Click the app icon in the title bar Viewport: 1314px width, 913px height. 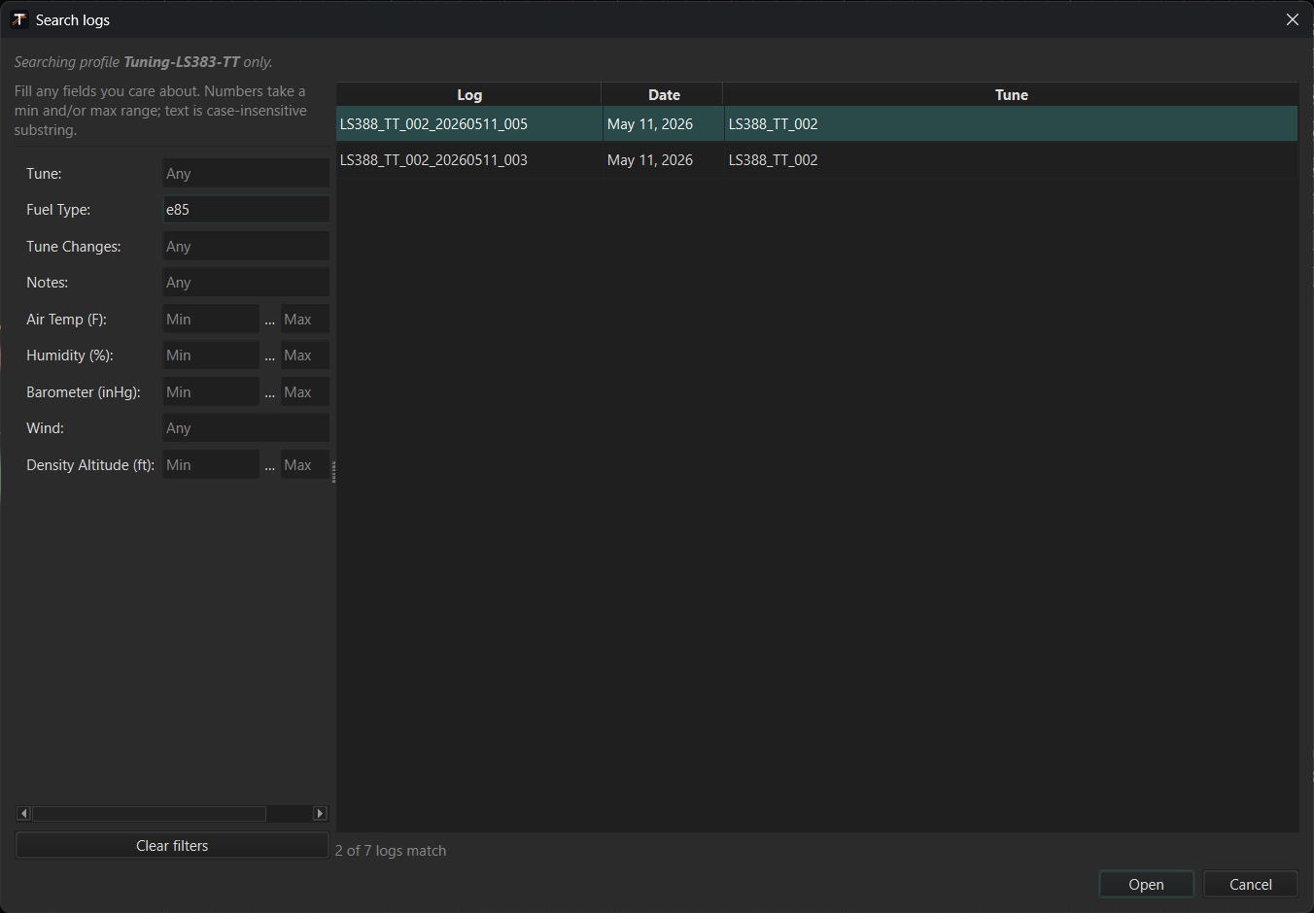[x=19, y=19]
